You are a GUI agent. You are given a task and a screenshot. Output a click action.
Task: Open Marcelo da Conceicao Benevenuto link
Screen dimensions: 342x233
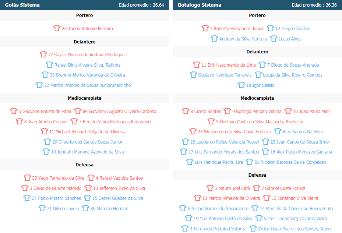tap(296, 208)
